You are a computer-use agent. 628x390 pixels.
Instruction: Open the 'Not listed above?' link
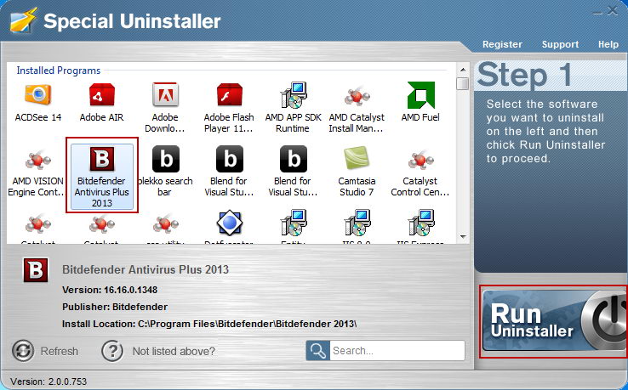point(174,351)
